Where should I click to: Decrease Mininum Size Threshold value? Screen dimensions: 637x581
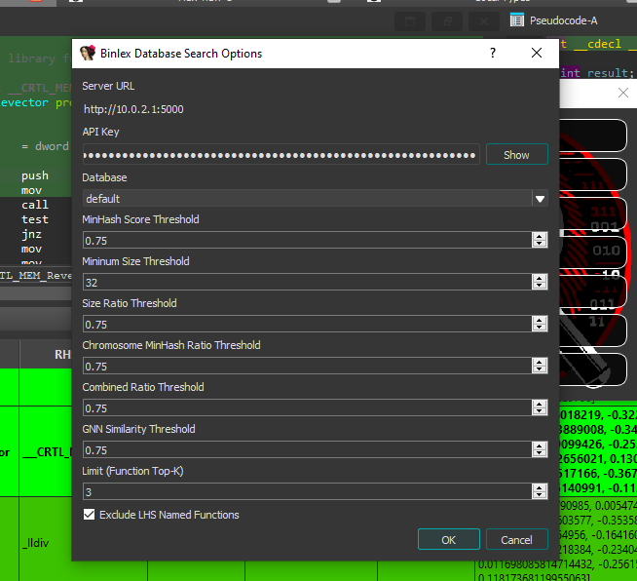(540, 286)
